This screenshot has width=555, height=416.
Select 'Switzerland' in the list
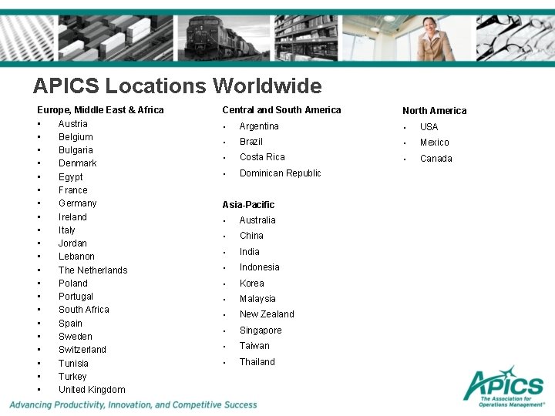[82, 350]
